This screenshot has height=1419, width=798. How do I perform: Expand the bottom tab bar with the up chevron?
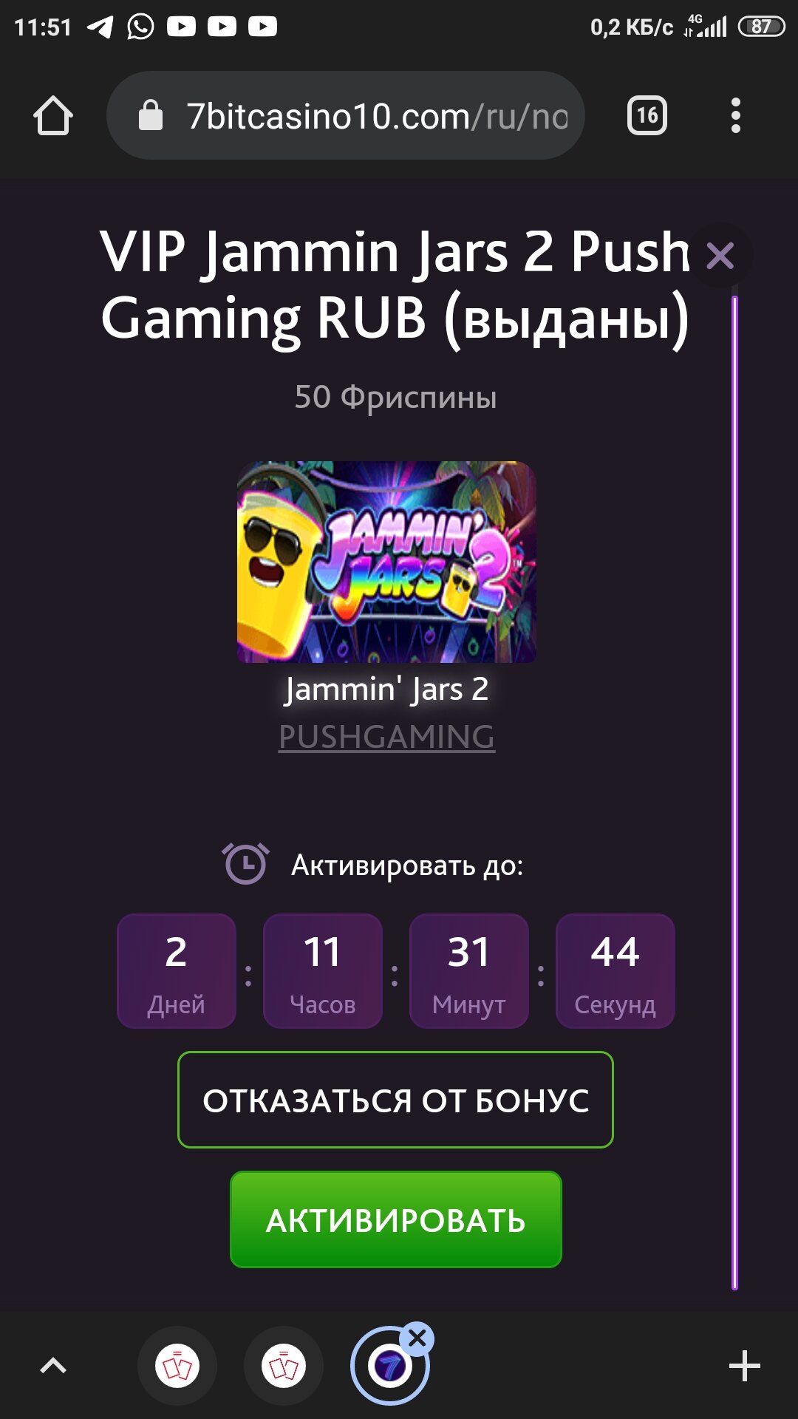pyautogui.click(x=53, y=1365)
